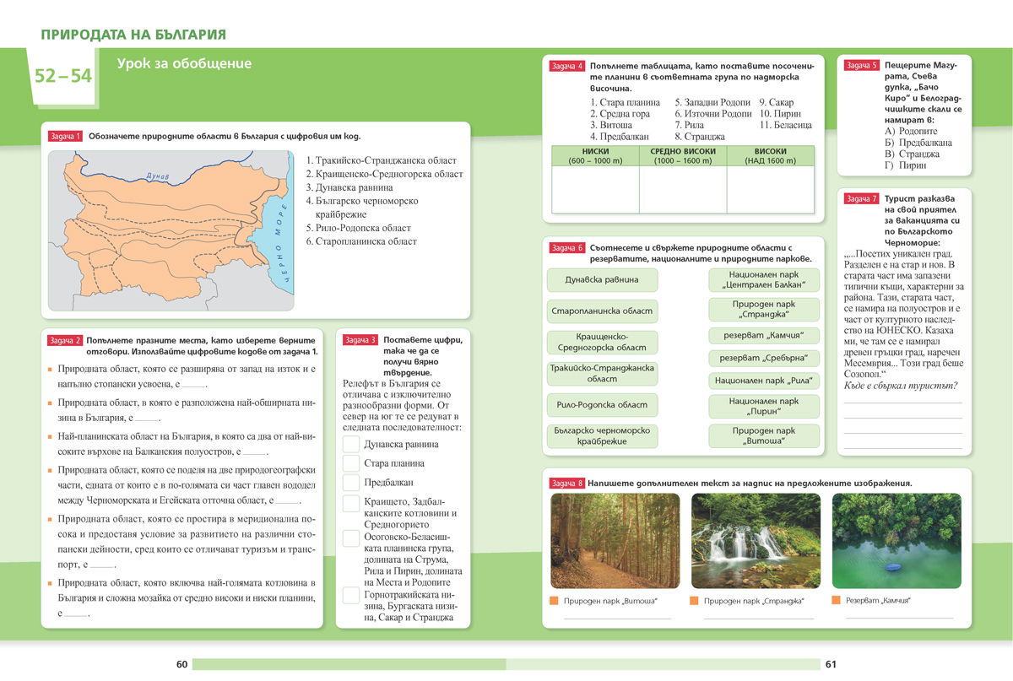Select the Задача 6 red badge
This screenshot has height=681, width=1013.
pos(566,248)
